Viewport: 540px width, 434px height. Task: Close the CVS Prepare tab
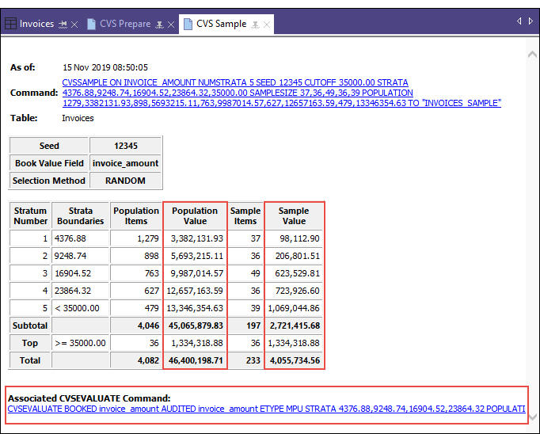(x=171, y=25)
